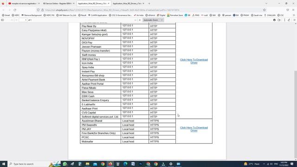Image resolution: width=297 pixels, height=167 pixels.
Task: Toggle the PDF viewer sidebar
Action: (x=2, y=20)
